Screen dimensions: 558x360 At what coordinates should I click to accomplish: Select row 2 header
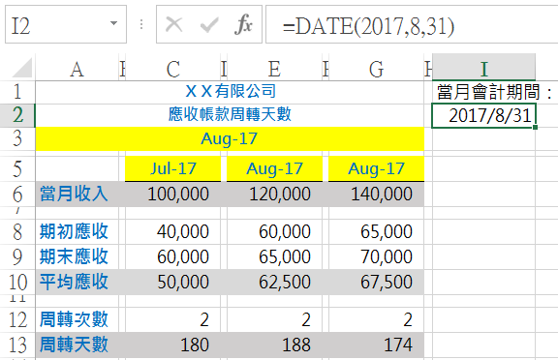pos(17,115)
